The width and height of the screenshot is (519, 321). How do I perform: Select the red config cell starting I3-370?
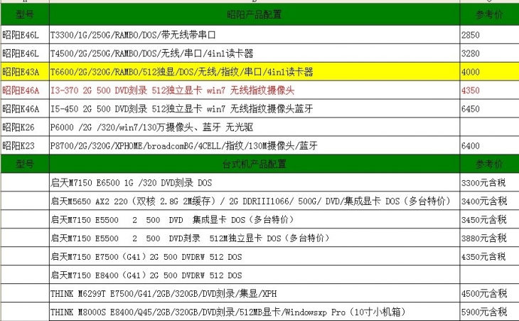[x=255, y=90]
